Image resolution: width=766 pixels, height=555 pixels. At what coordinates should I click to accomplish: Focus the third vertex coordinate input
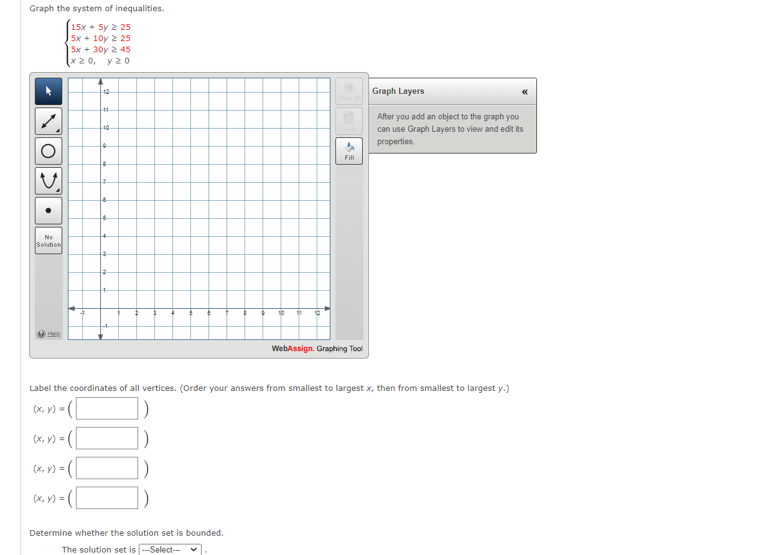pos(107,468)
